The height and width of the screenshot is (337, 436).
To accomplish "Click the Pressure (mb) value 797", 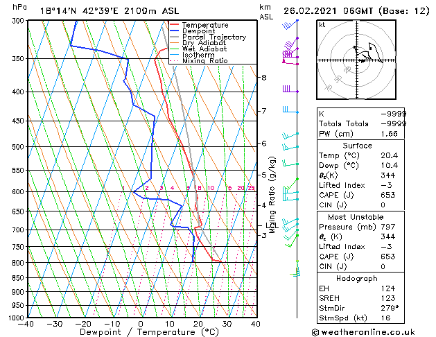I will click(x=388, y=227).
